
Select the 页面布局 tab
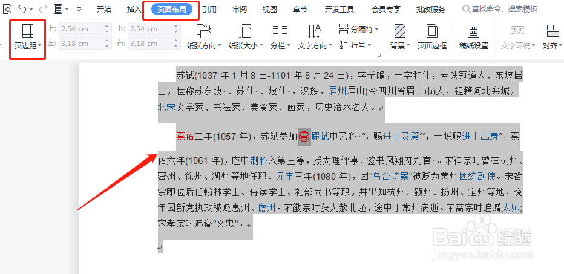(x=172, y=9)
